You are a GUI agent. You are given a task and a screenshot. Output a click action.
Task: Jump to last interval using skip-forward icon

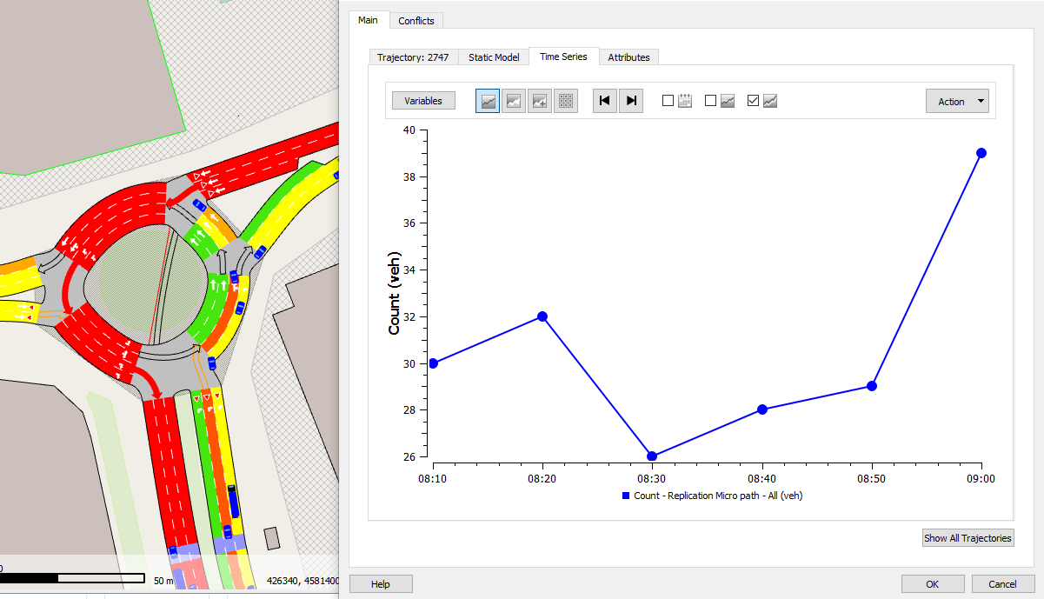631,100
